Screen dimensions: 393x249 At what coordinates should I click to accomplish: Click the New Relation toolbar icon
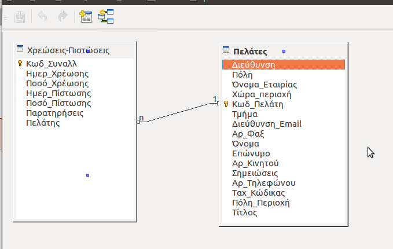tap(106, 17)
